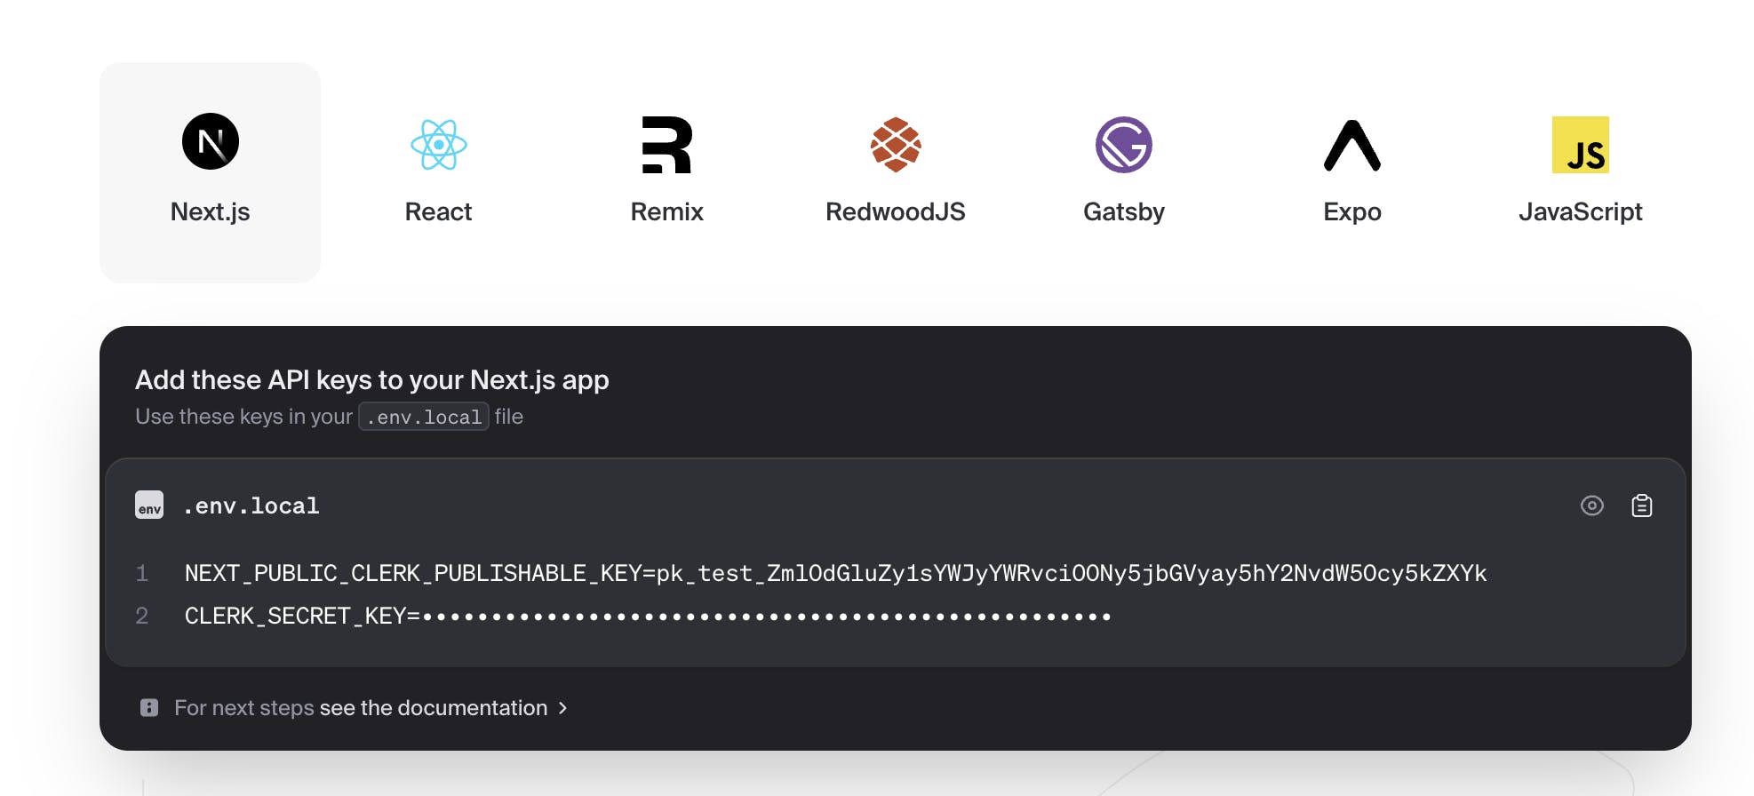Click the masked CLERK_SECRET_KEY value
Viewport: 1754px width, 796px height.
tap(766, 617)
